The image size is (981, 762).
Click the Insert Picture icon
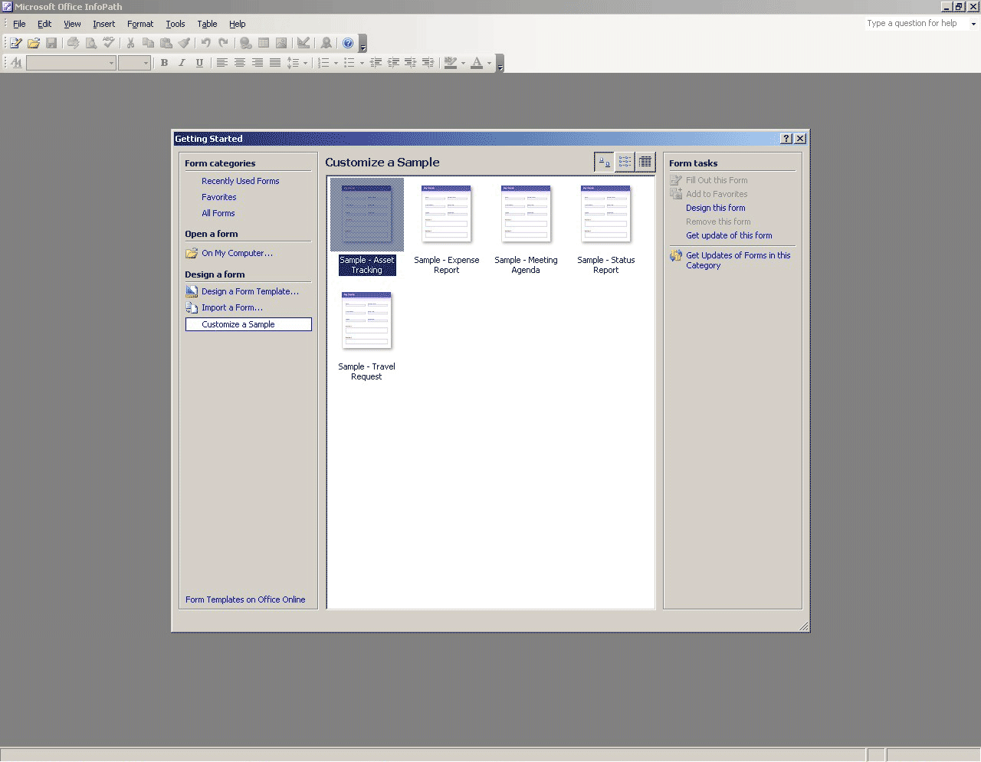pos(281,43)
